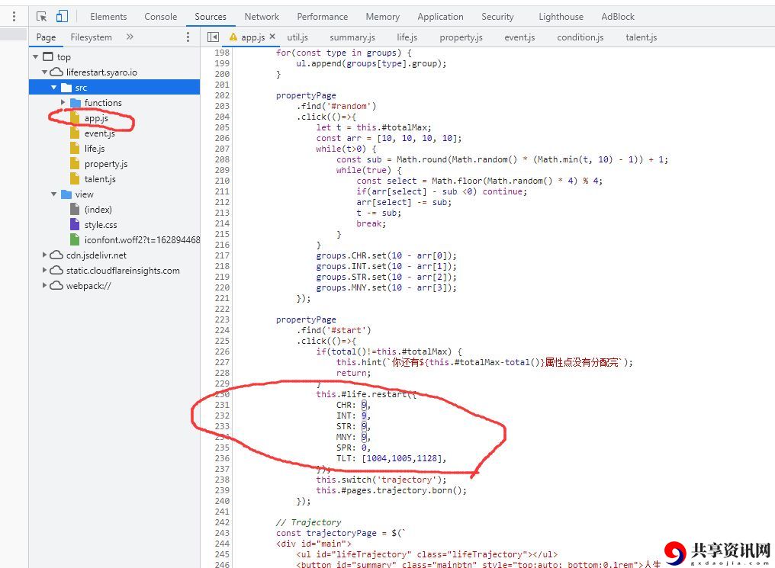This screenshot has width=775, height=568.
Task: Expand the cdn.jsdelivr.net domain
Action: [44, 255]
